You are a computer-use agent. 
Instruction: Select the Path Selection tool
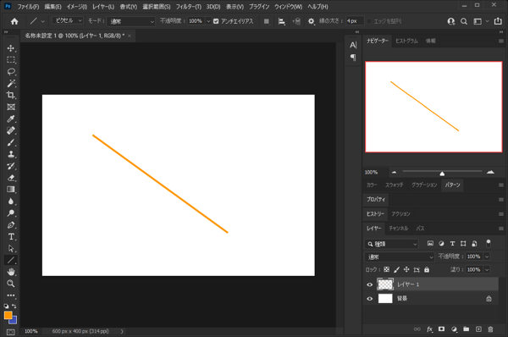[11, 249]
